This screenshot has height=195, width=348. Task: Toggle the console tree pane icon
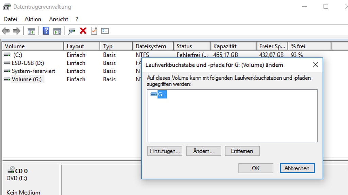(x=32, y=31)
